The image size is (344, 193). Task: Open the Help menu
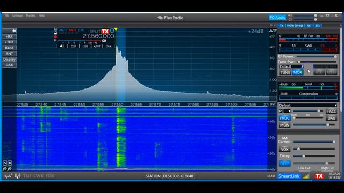pyautogui.click(x=42, y=16)
